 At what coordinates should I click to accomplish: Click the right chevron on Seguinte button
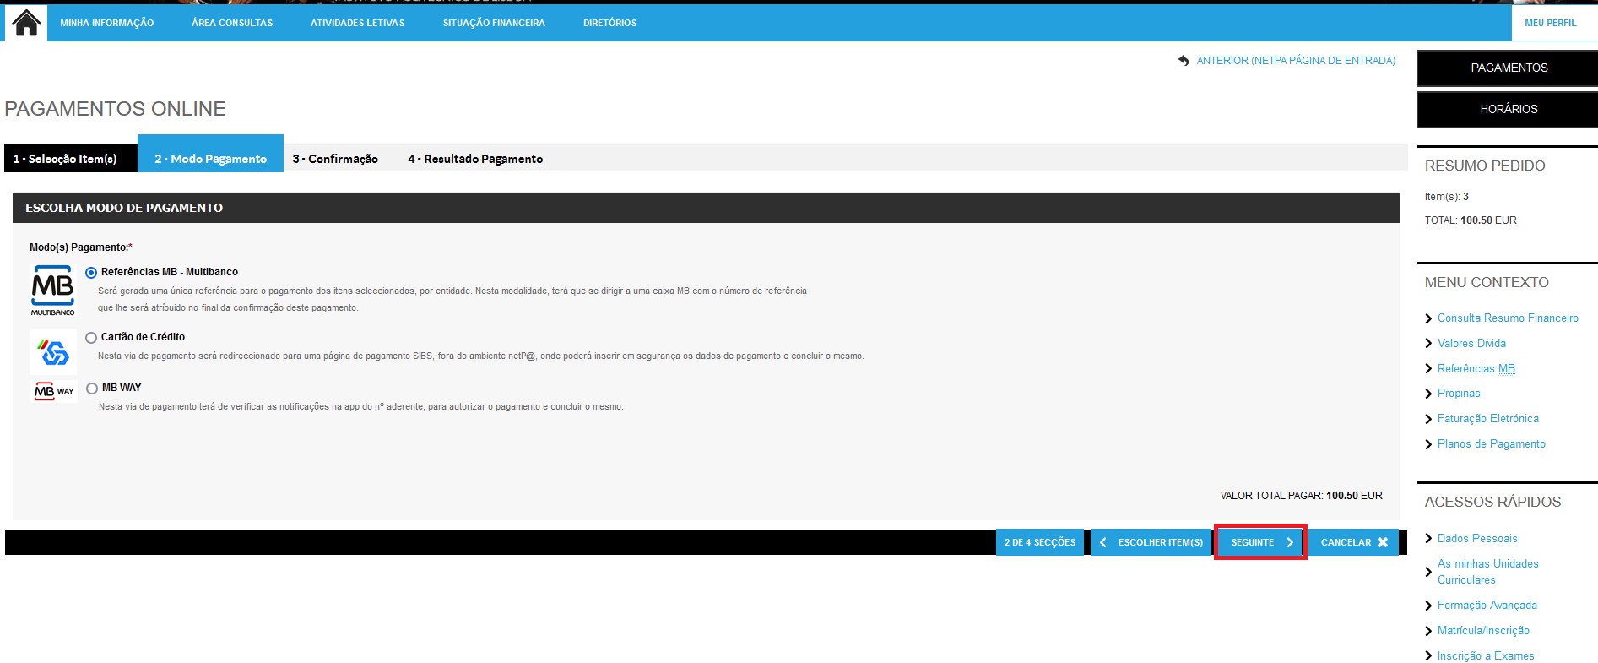click(x=1290, y=542)
